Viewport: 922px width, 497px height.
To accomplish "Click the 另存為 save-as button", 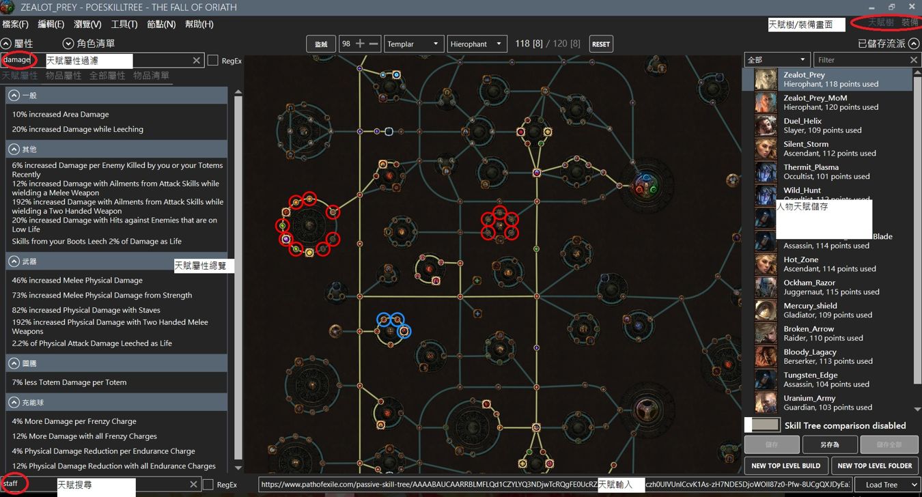I will 830,444.
